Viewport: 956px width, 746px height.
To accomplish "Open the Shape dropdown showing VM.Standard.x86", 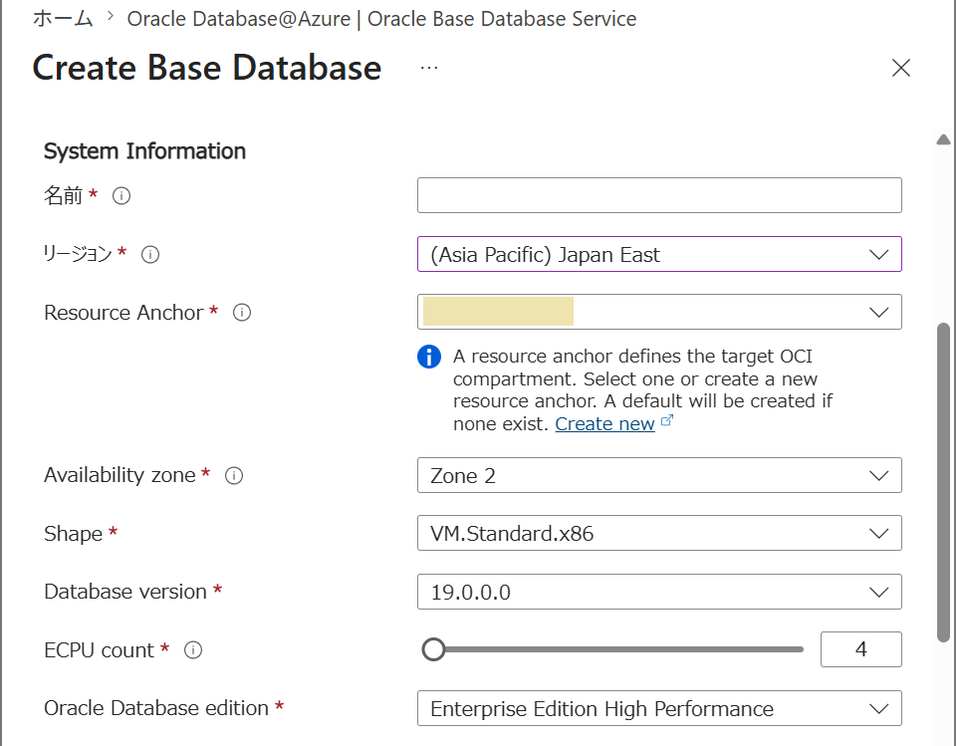I will pos(659,533).
